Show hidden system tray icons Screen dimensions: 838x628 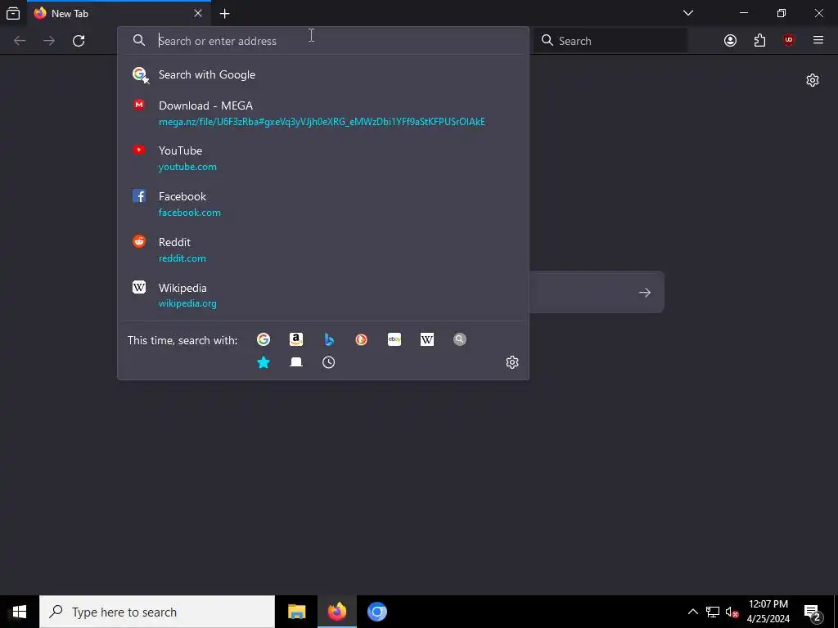point(692,612)
